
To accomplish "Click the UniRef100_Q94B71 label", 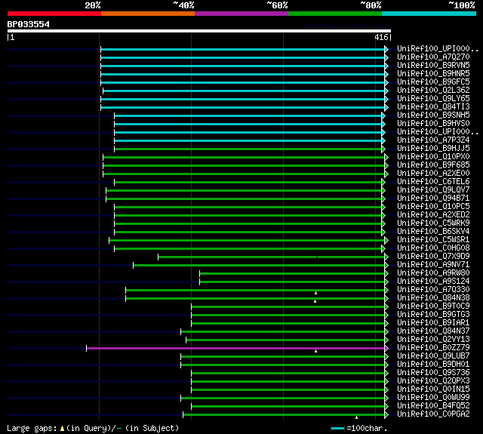I will [433, 199].
